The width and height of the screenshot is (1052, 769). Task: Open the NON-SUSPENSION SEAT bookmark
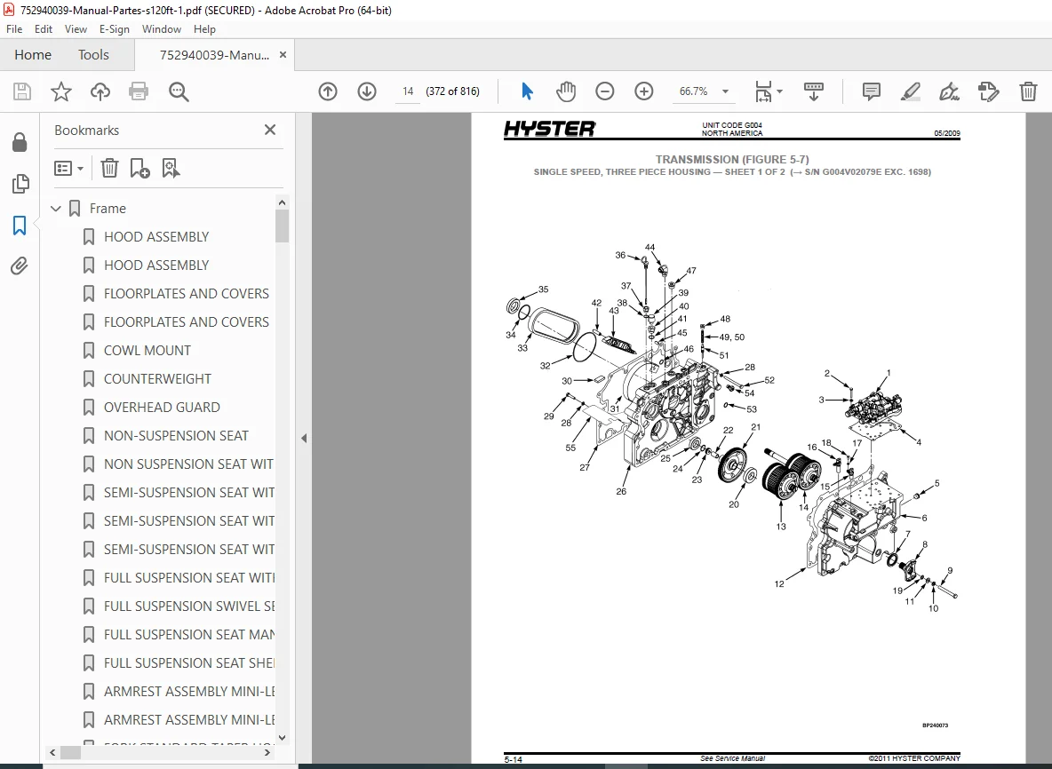click(176, 436)
